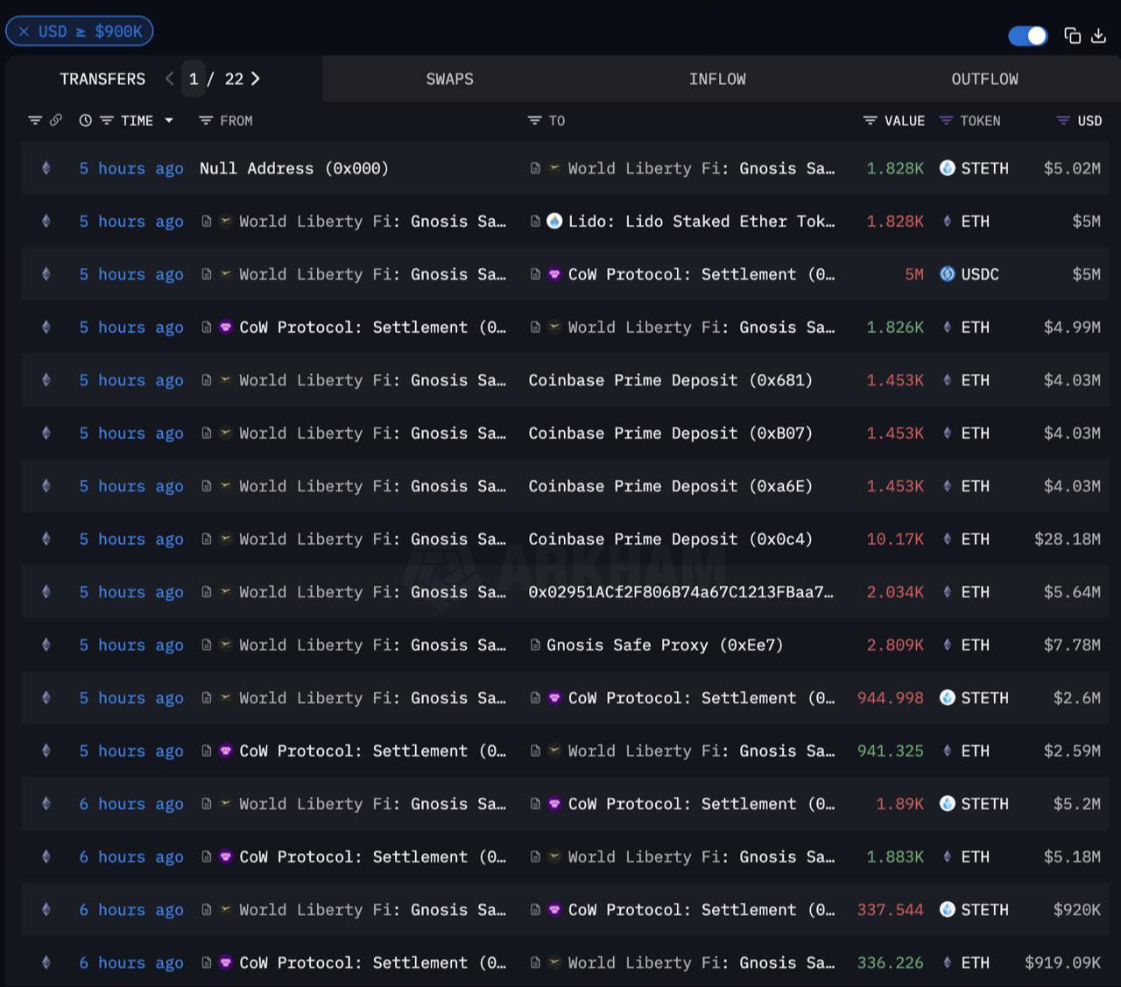This screenshot has width=1121, height=987.
Task: Open the USD column filter
Action: point(1063,120)
